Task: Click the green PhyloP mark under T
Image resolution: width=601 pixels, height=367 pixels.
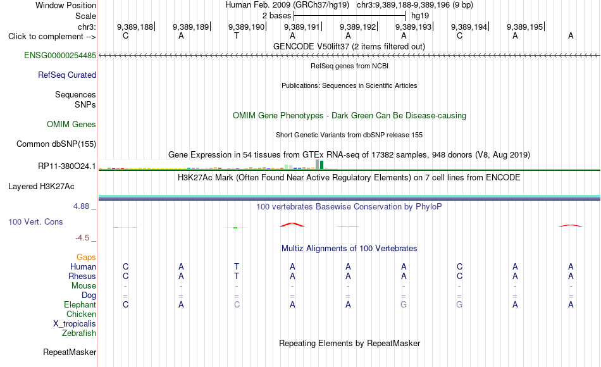Action: click(235, 228)
